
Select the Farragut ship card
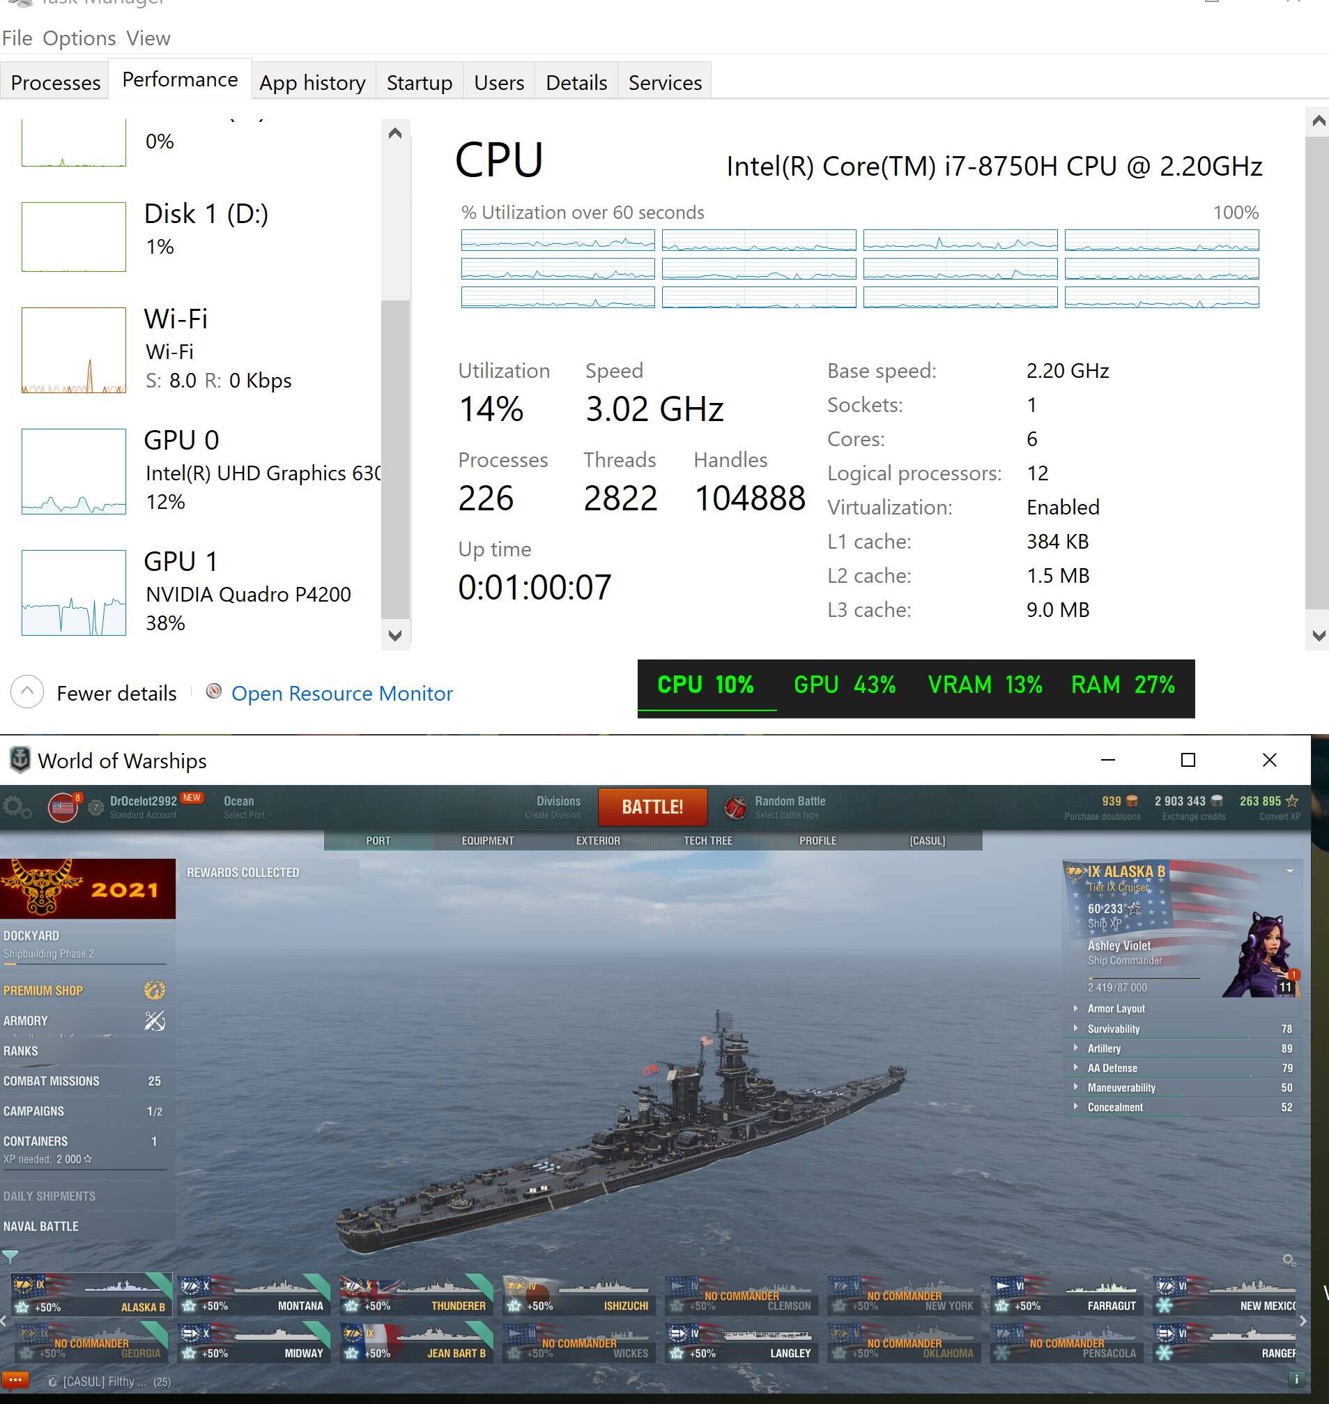(1067, 1294)
